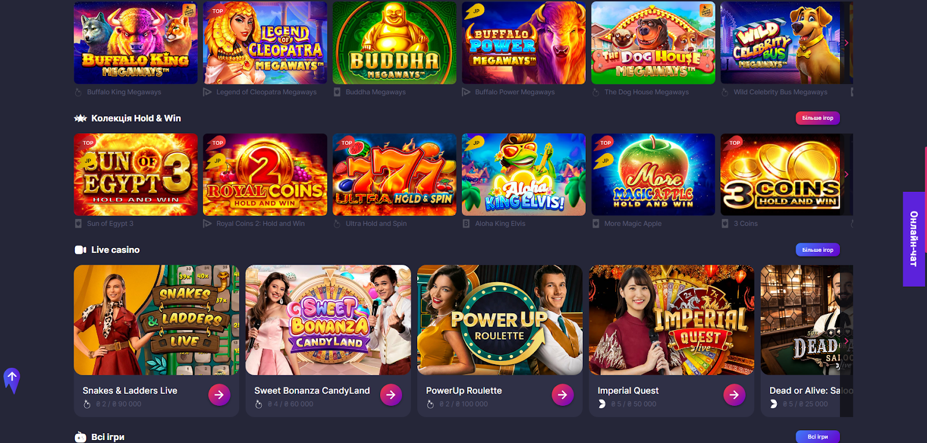The height and width of the screenshot is (443, 927).
Task: Click the Більше ігор button for Hold & Win
Action: (x=817, y=118)
